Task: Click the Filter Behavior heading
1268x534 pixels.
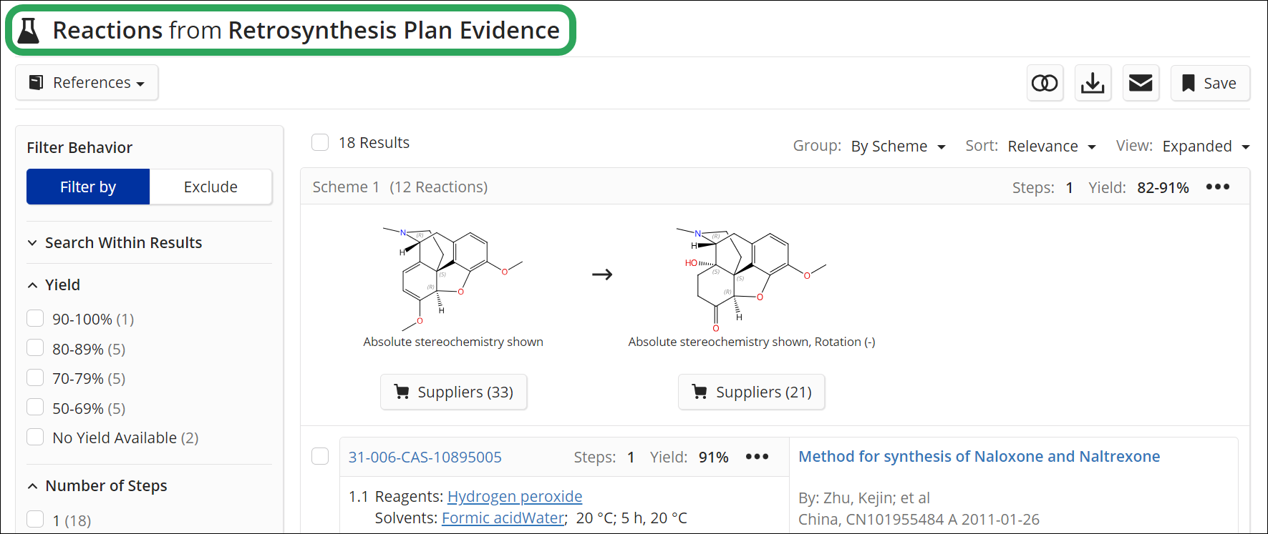Action: 79,147
